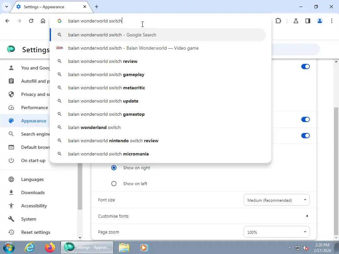The height and width of the screenshot is (254, 339).
Task: Click the muted volume tray icon
Action: click(306, 248)
